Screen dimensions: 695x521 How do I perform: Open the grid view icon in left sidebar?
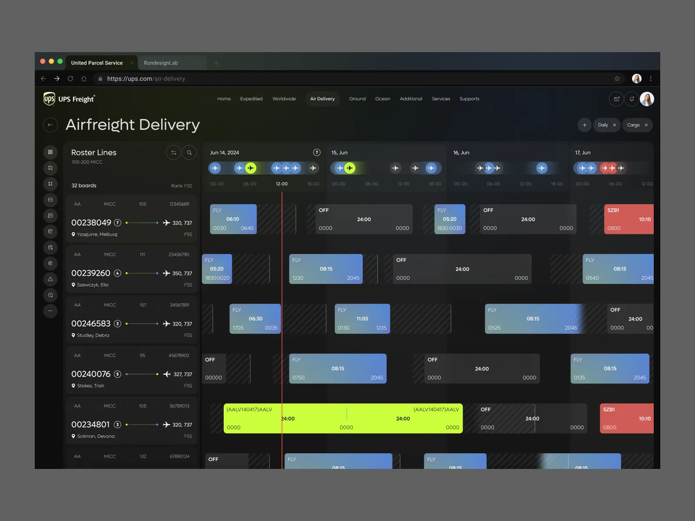pyautogui.click(x=50, y=152)
